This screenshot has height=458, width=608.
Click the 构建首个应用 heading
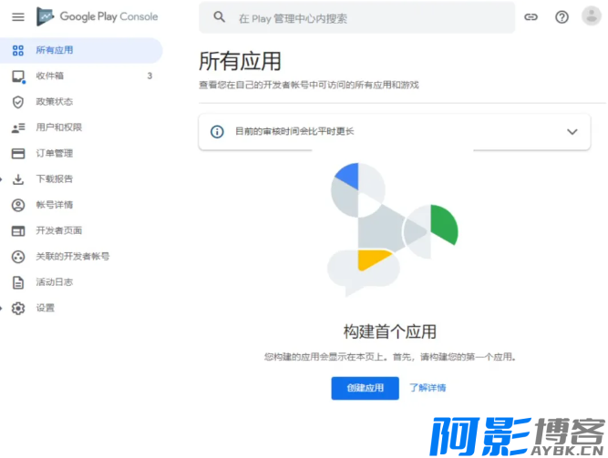(390, 332)
